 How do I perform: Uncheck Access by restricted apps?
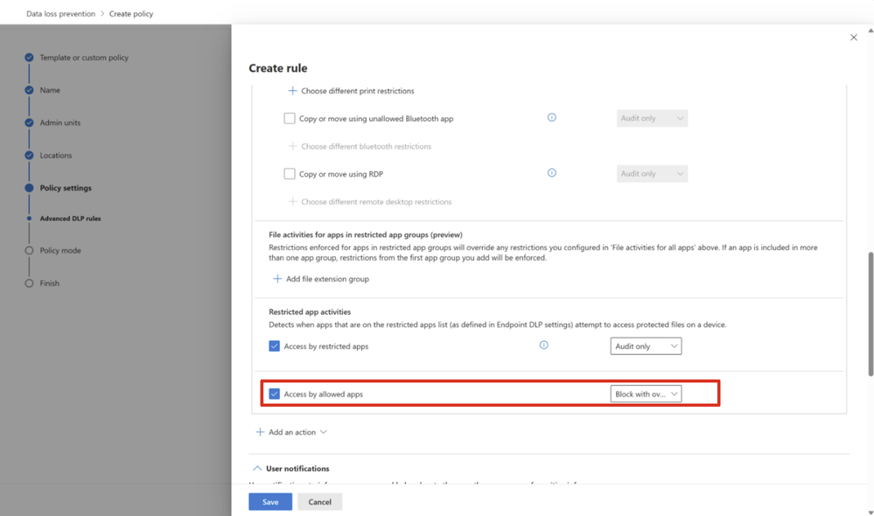click(274, 346)
